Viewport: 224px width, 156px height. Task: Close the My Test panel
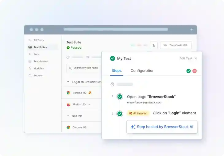[x=196, y=58]
